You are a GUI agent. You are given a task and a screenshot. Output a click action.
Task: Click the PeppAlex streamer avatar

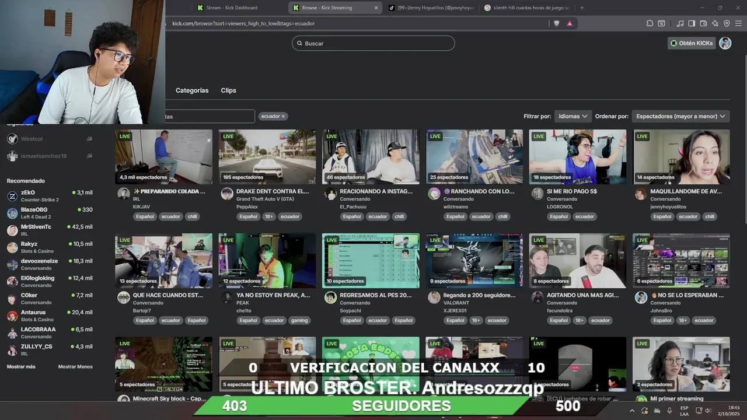click(x=227, y=194)
